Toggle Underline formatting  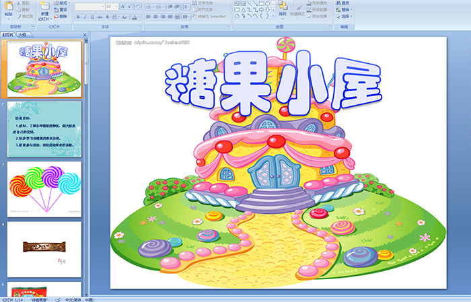point(92,17)
